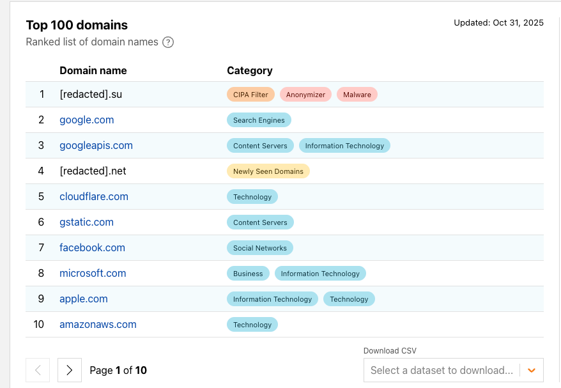Click the cloudflare.com link
The height and width of the screenshot is (388, 561).
94,196
